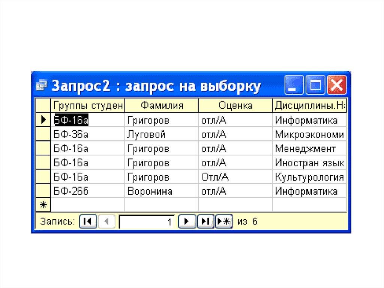Select the Группы студентов column header

tap(87, 106)
